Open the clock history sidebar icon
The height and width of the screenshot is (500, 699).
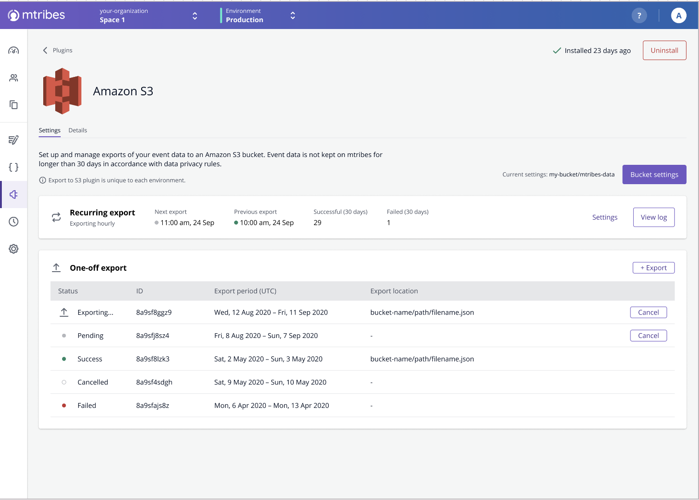pyautogui.click(x=14, y=221)
